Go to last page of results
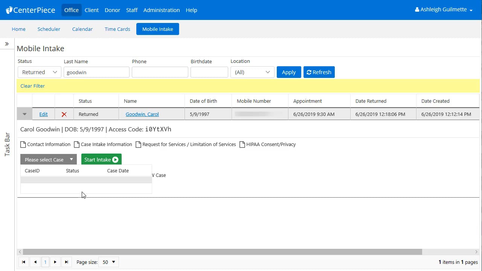 coord(66,262)
